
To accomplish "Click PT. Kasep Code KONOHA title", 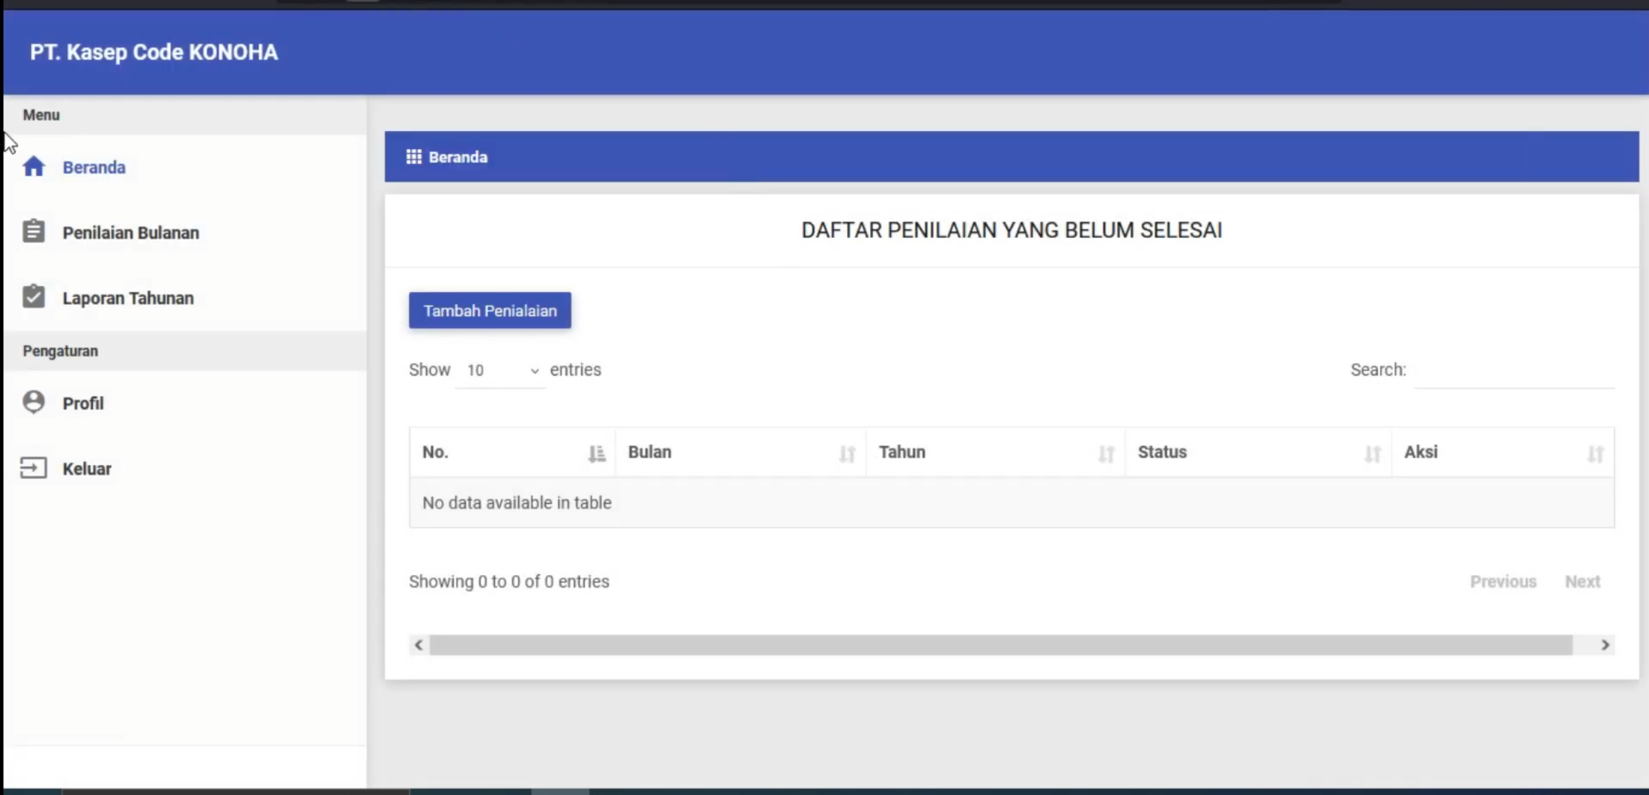I will point(154,52).
